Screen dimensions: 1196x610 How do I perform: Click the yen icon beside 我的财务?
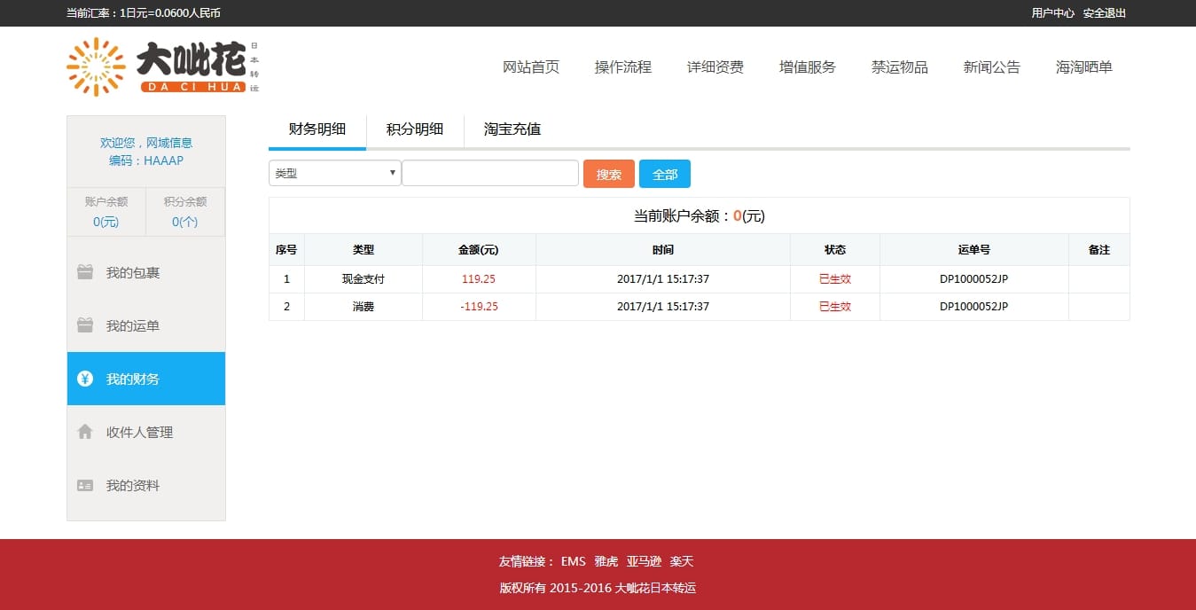point(85,379)
